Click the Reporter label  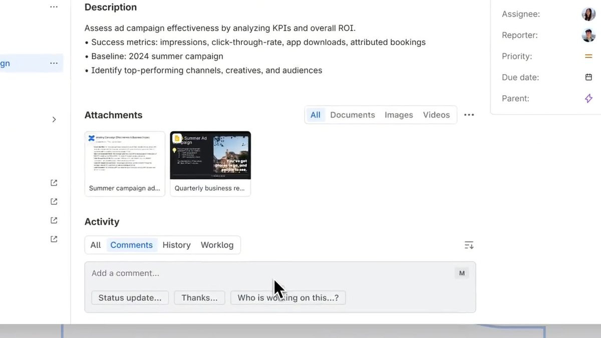click(520, 35)
